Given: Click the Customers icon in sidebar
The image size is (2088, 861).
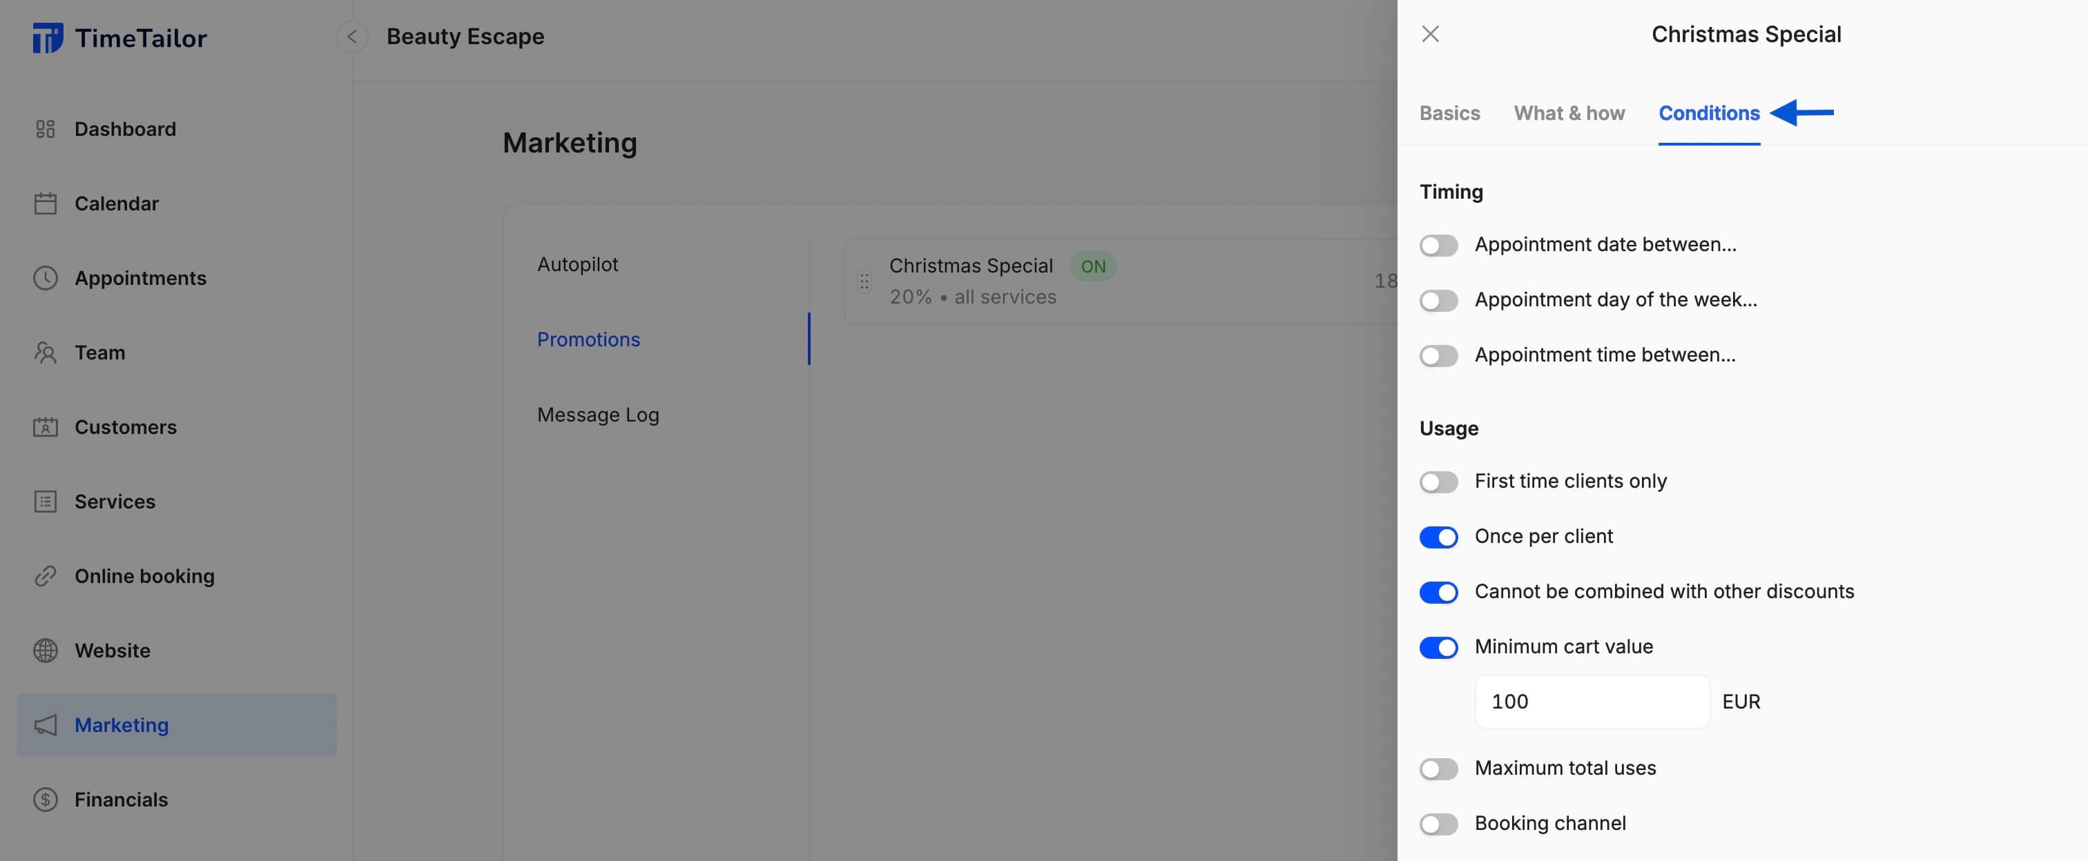Looking at the screenshot, I should tap(46, 427).
